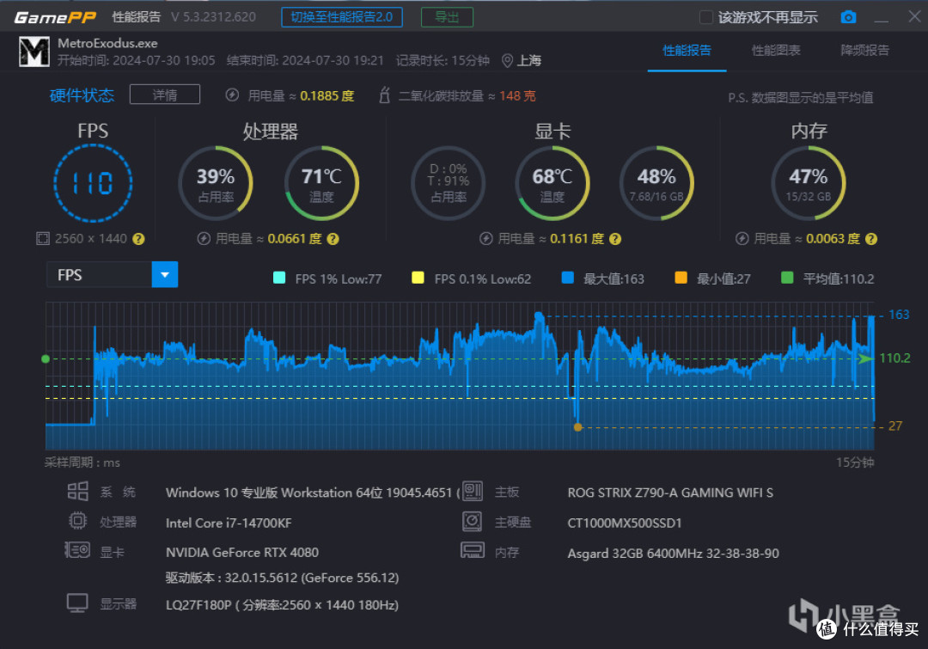Click the '0.1885 度' total power value
Viewport: 928px width, 649px height.
coord(327,96)
